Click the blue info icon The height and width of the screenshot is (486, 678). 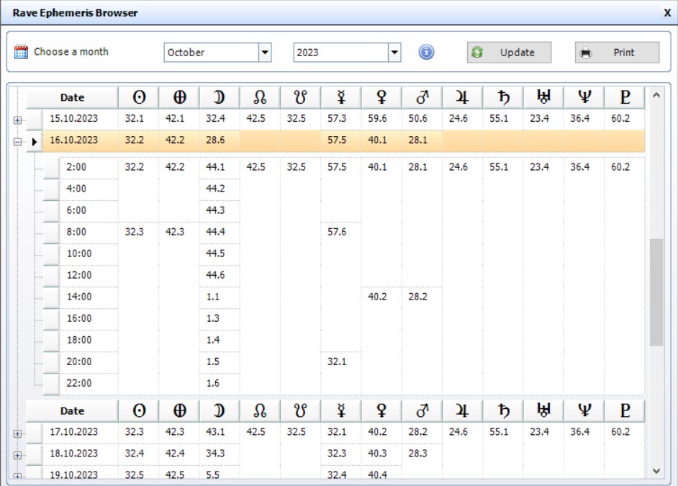point(427,53)
